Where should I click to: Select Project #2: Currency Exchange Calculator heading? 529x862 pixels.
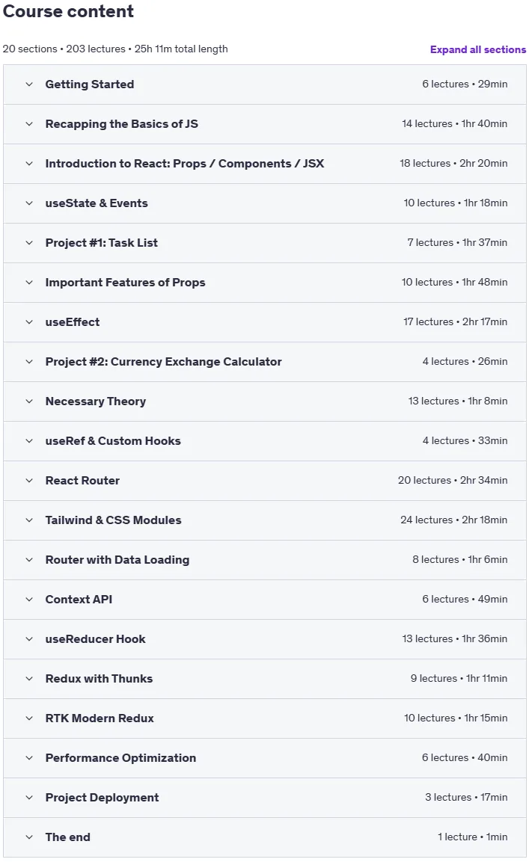pos(164,362)
